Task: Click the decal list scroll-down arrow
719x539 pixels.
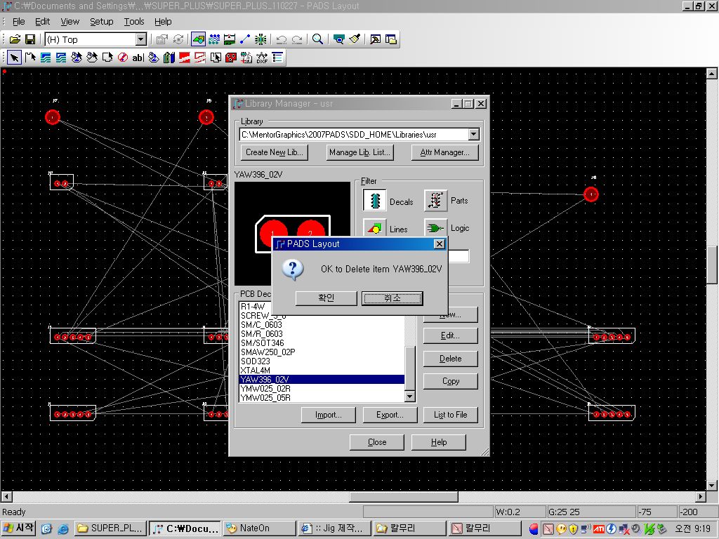Action: [x=410, y=397]
